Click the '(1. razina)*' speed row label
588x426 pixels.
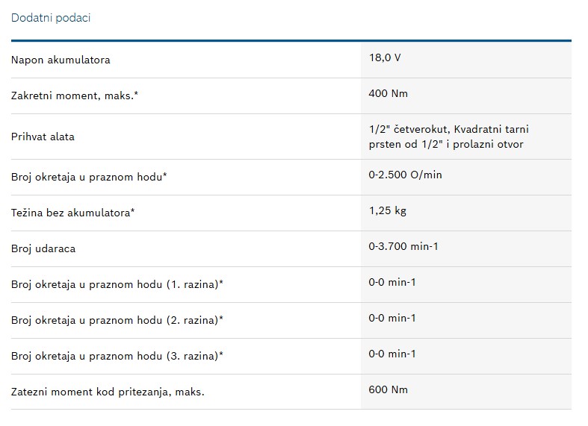pyautogui.click(x=117, y=284)
